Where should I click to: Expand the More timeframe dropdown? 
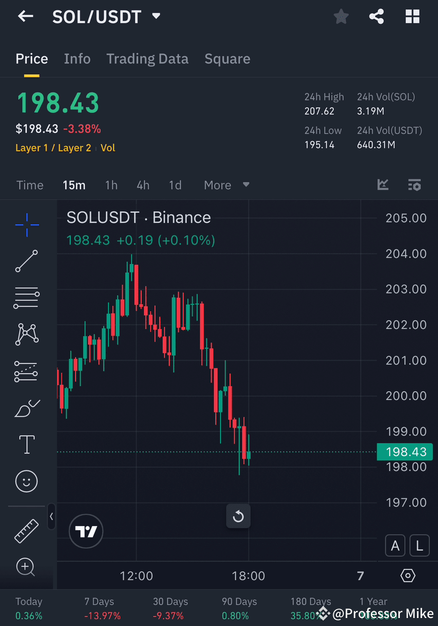point(226,185)
